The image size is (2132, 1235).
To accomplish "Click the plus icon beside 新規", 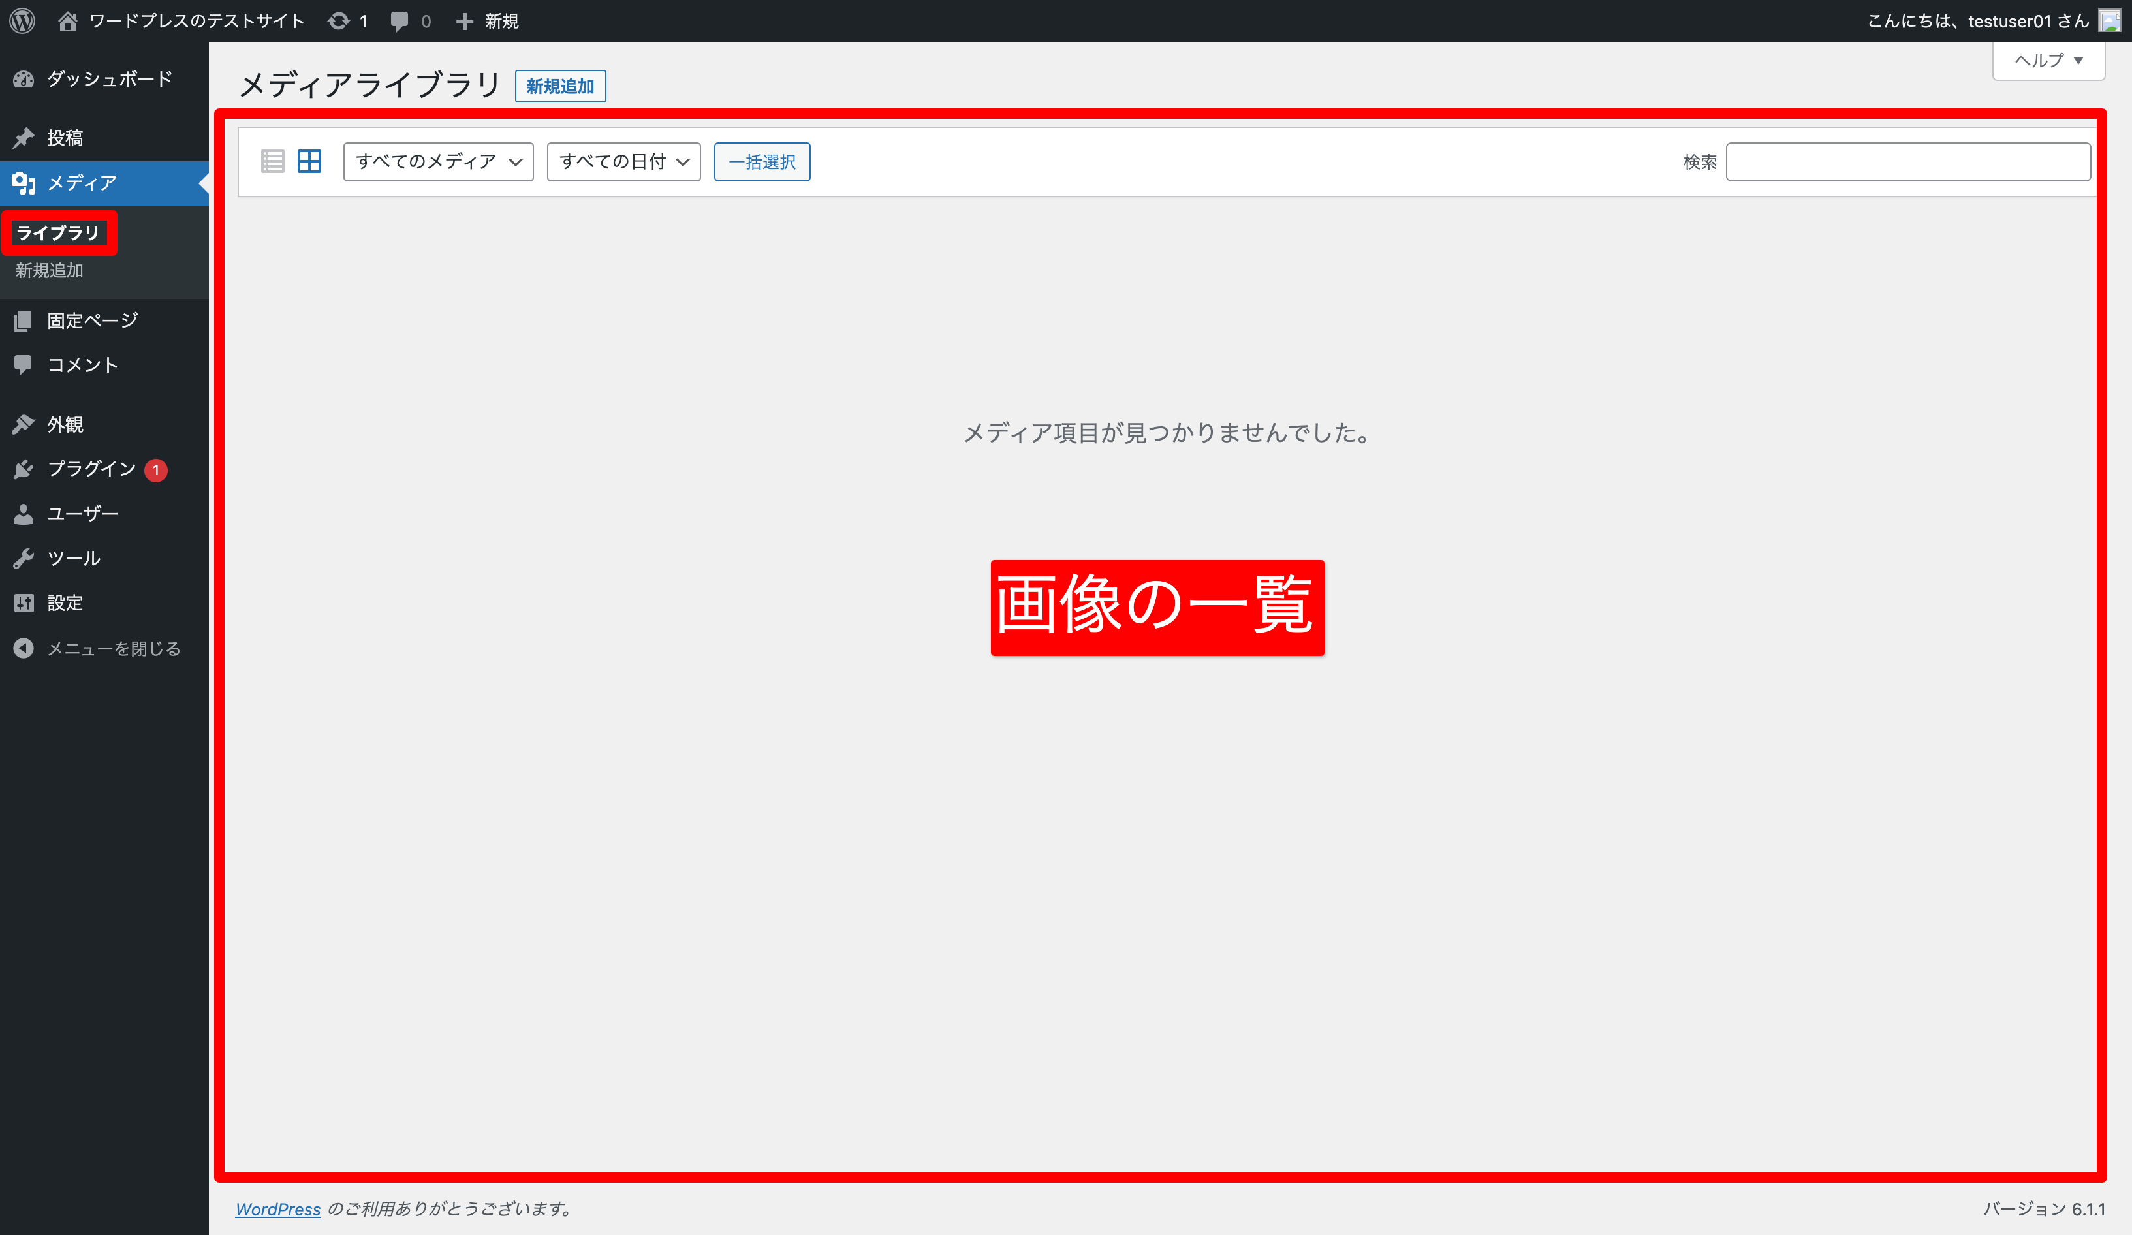I will pyautogui.click(x=465, y=21).
